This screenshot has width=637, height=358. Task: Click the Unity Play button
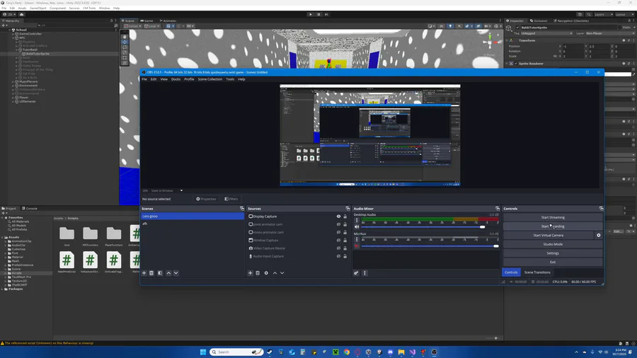pos(311,14)
